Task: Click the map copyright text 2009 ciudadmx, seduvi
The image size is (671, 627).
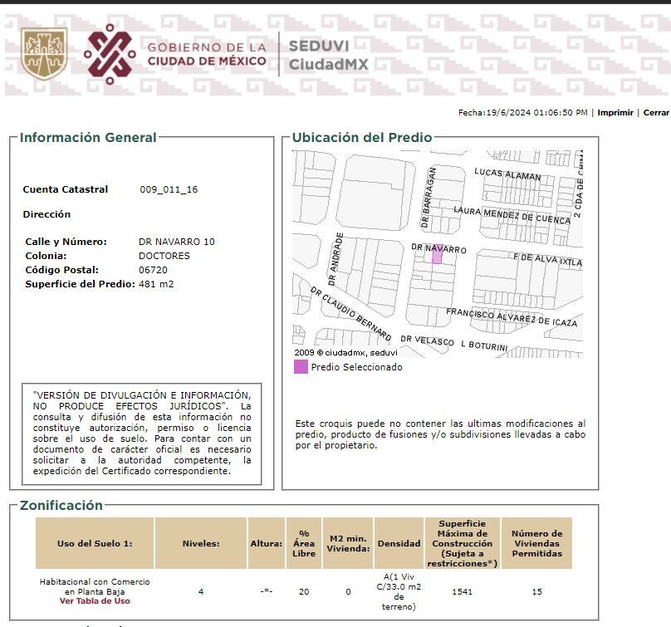Action: coord(345,353)
